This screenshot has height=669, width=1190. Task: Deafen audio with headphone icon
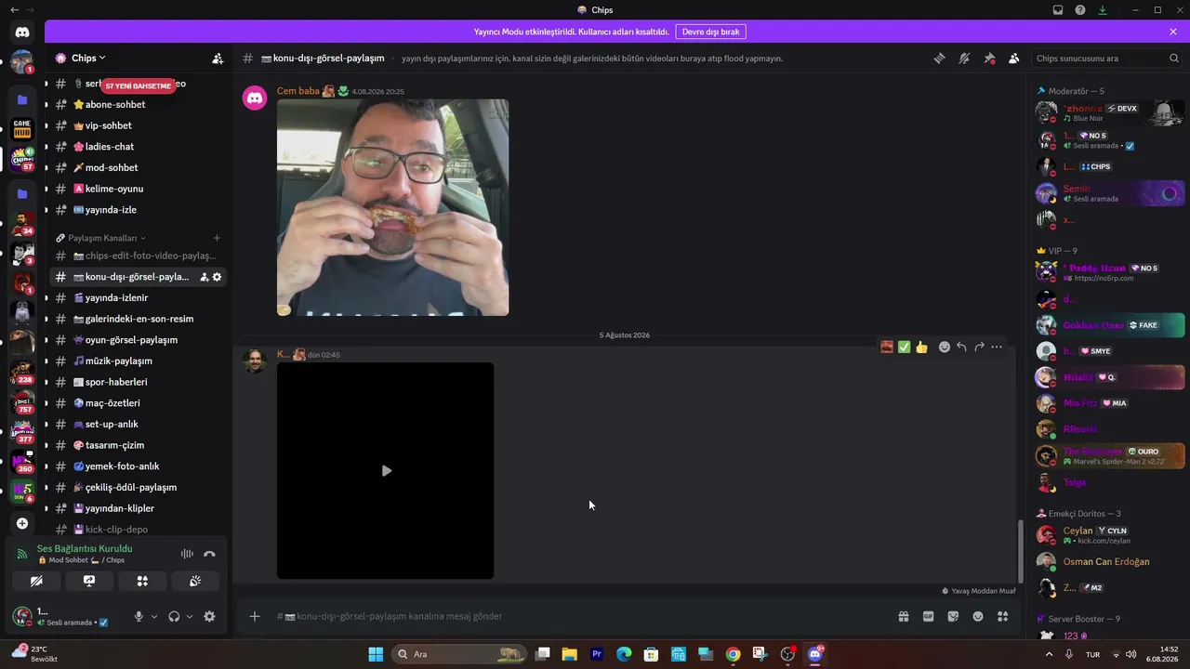(174, 616)
